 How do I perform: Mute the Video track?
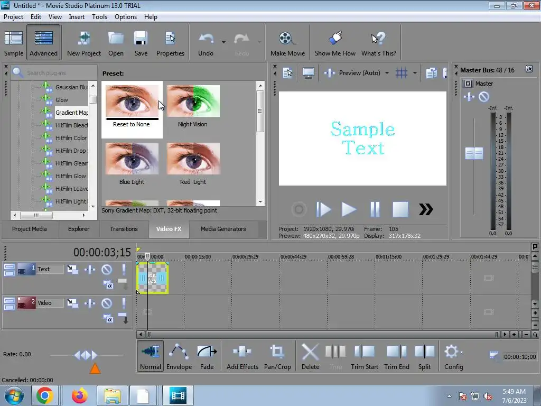107,303
